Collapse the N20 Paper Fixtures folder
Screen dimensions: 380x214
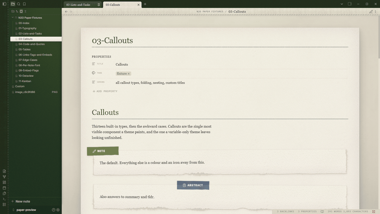(x=12, y=18)
